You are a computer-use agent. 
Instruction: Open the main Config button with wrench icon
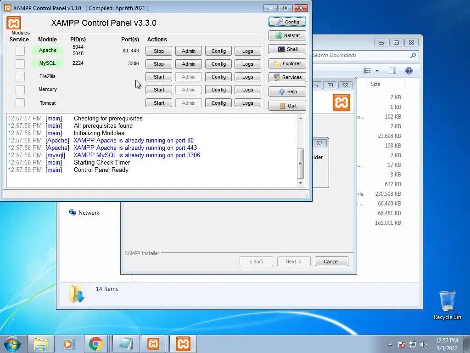click(x=287, y=22)
